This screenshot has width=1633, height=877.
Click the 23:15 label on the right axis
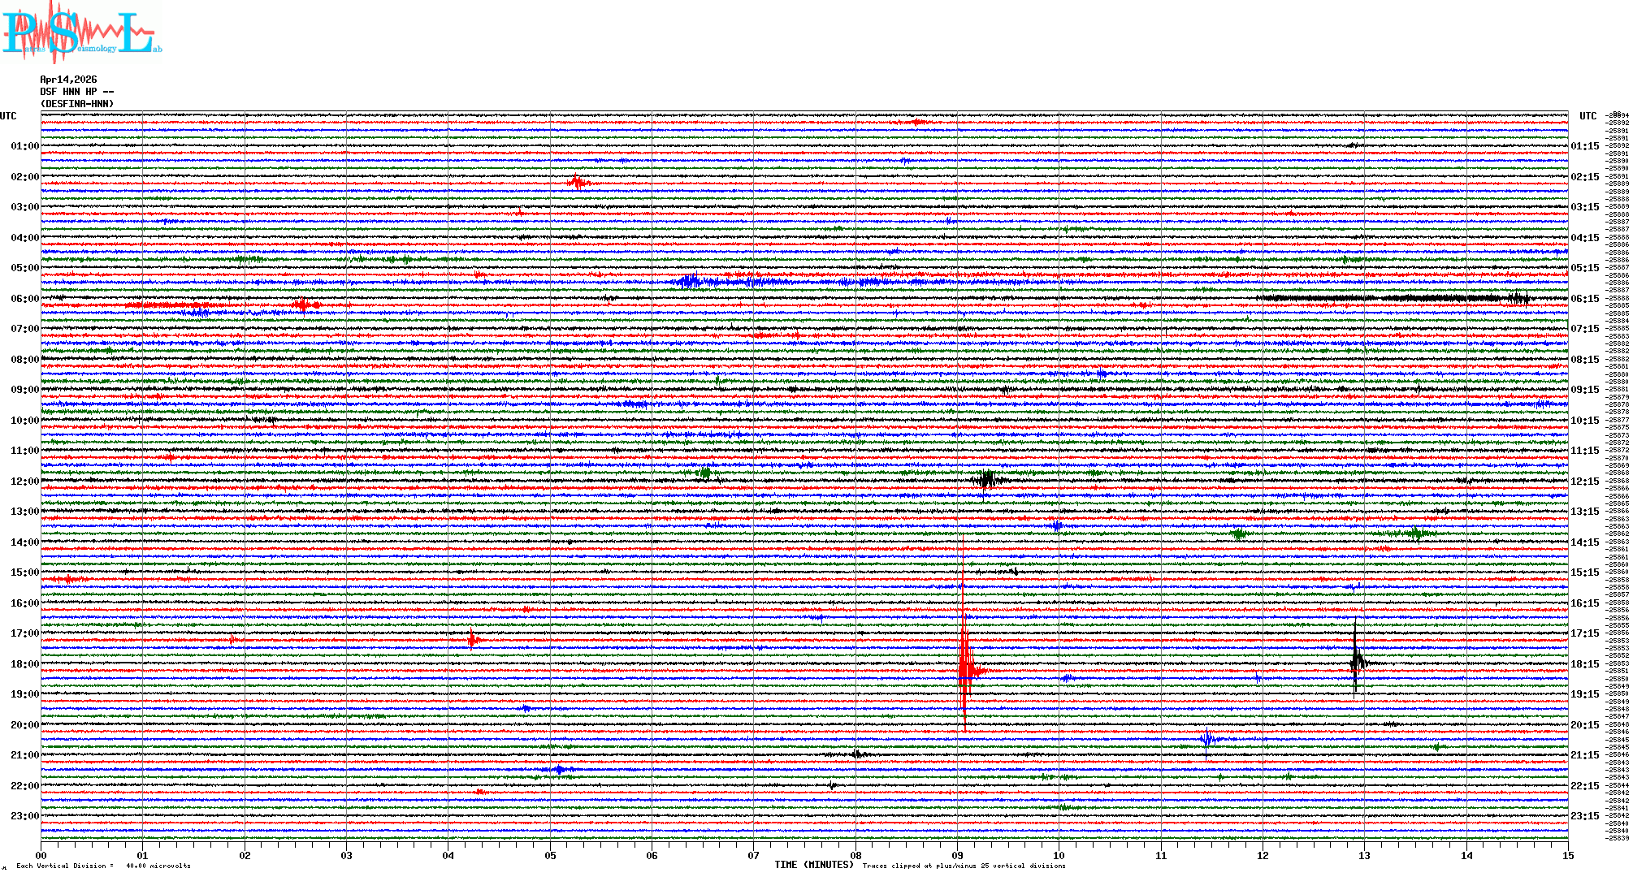(x=1584, y=816)
